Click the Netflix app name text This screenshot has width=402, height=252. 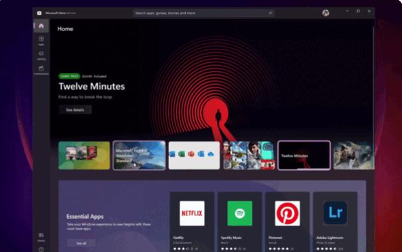(178, 238)
